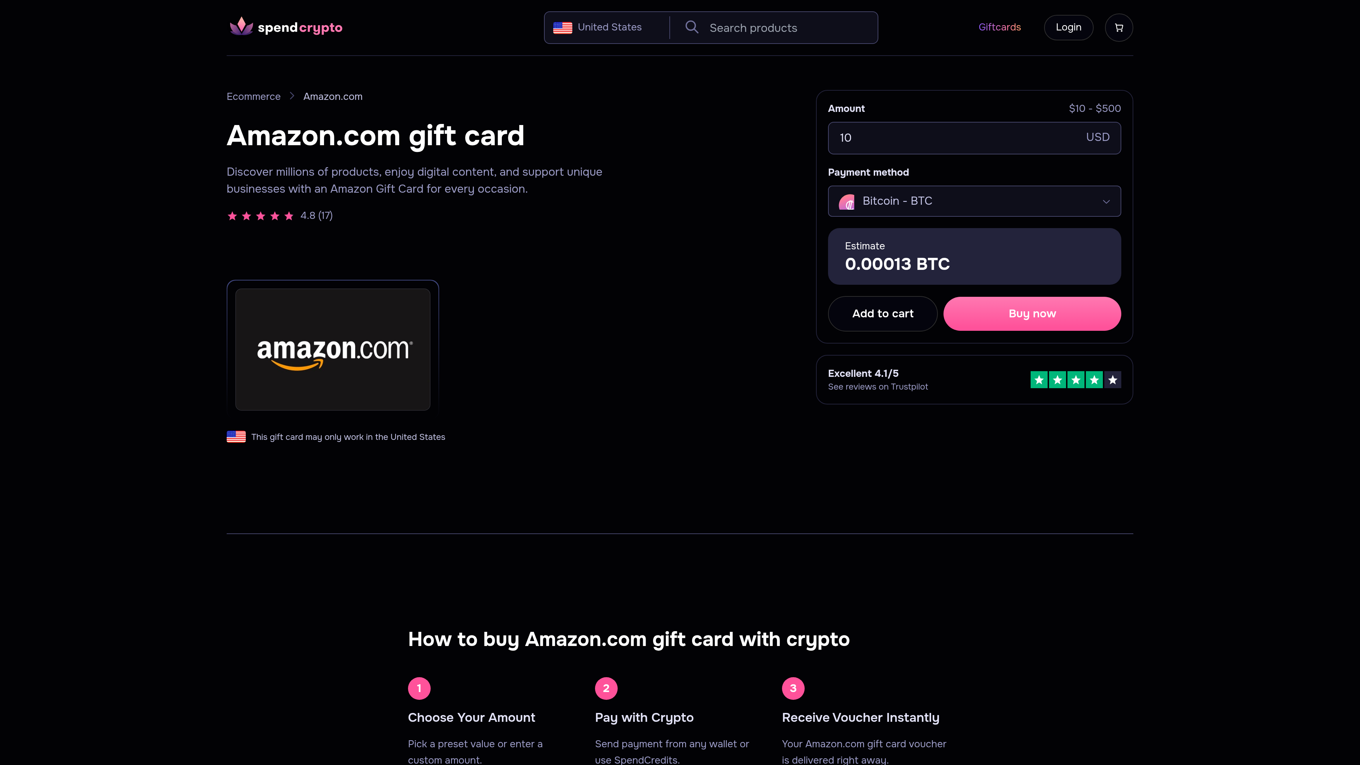
Task: Click the US flag in country selector
Action: pyautogui.click(x=562, y=28)
